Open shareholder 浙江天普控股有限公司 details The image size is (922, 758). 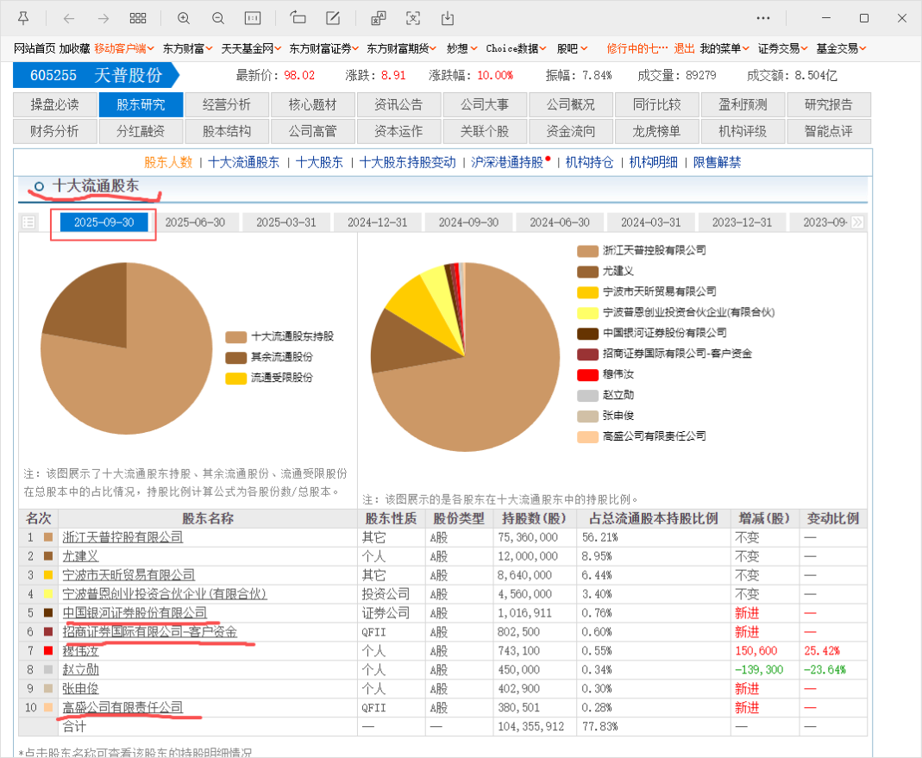pyautogui.click(x=122, y=537)
